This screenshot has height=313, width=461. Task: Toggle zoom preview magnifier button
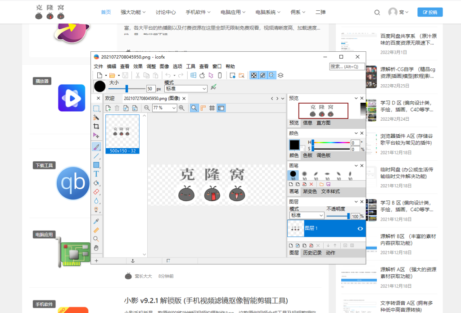(194, 108)
